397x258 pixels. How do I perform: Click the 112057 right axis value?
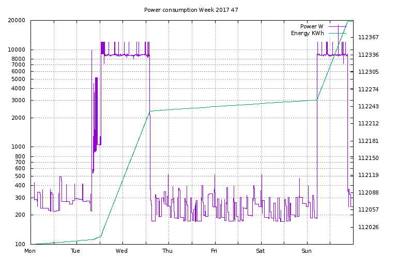369,209
